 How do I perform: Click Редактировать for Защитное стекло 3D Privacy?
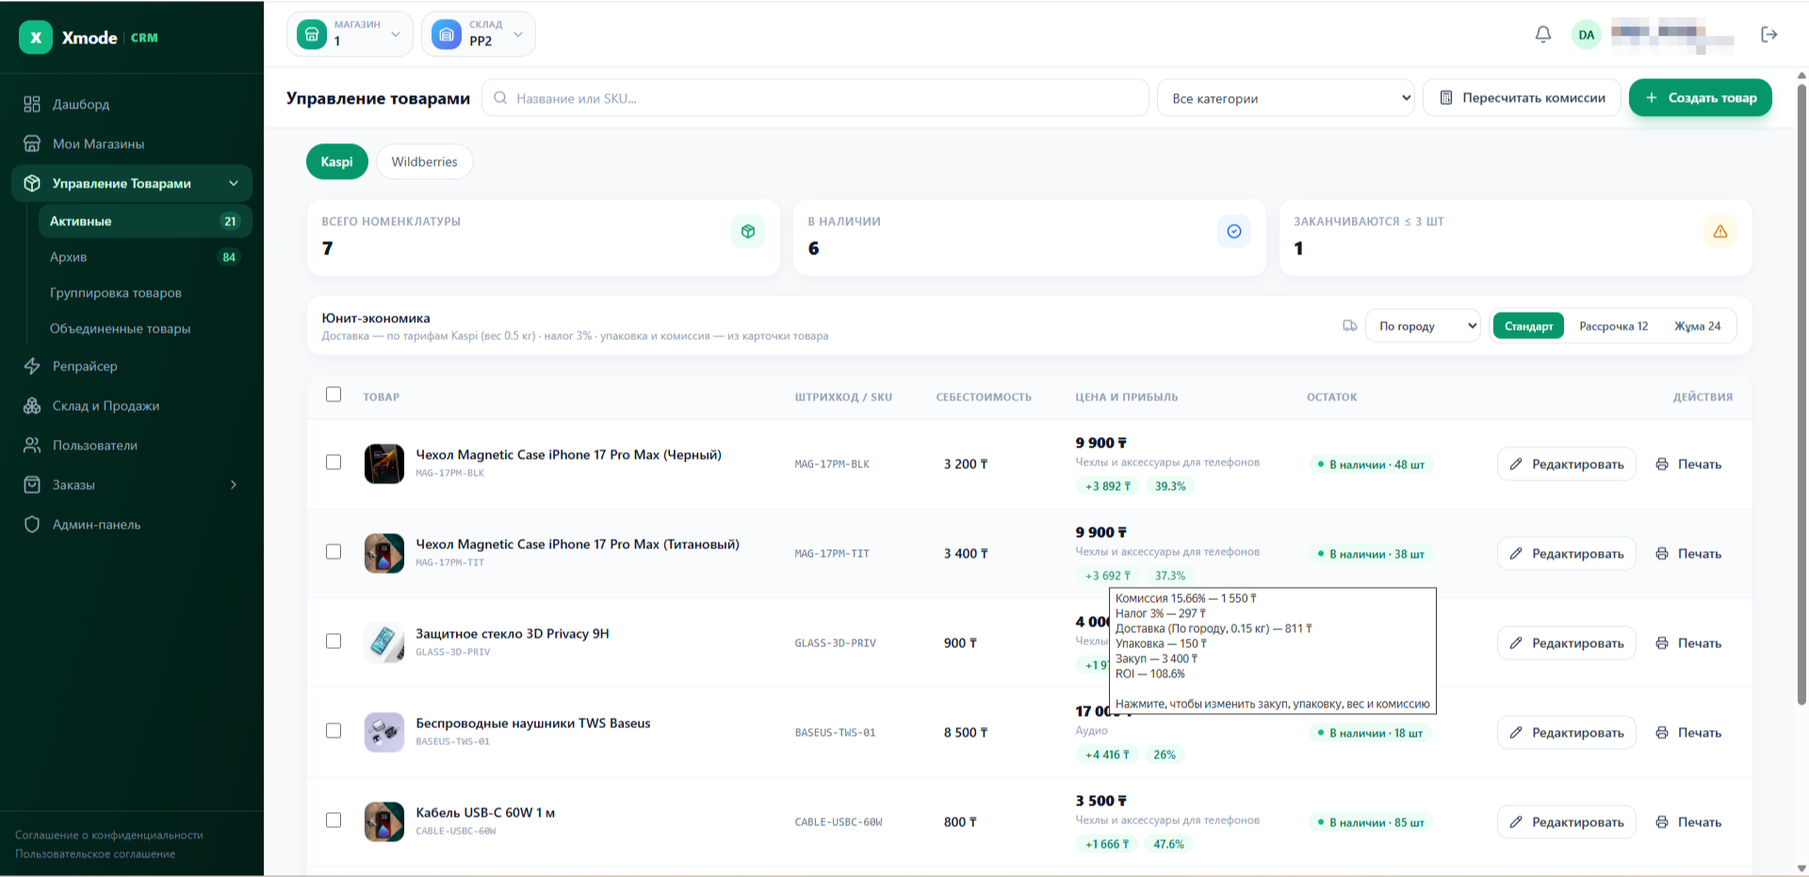1567,643
